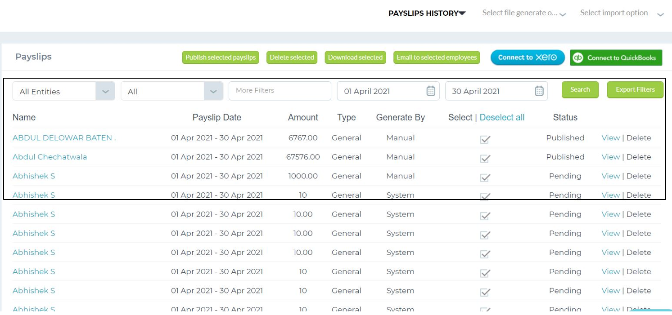Click the Download selected button
Viewport: 672px width, 315px height.
click(355, 58)
